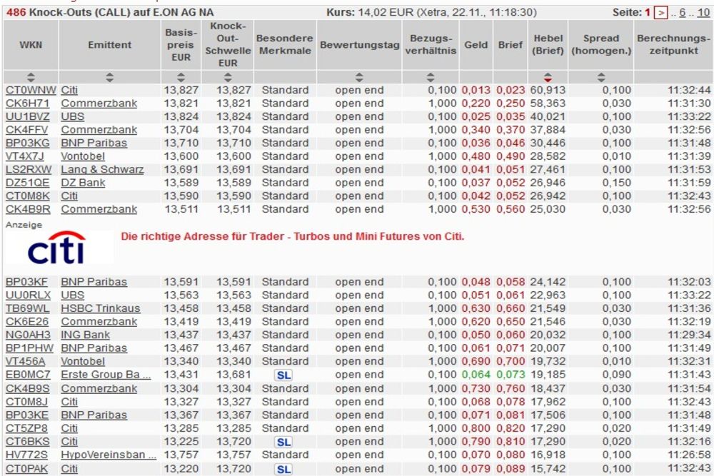Select Spread value 0,150 in DZ51QE row

coord(617,183)
